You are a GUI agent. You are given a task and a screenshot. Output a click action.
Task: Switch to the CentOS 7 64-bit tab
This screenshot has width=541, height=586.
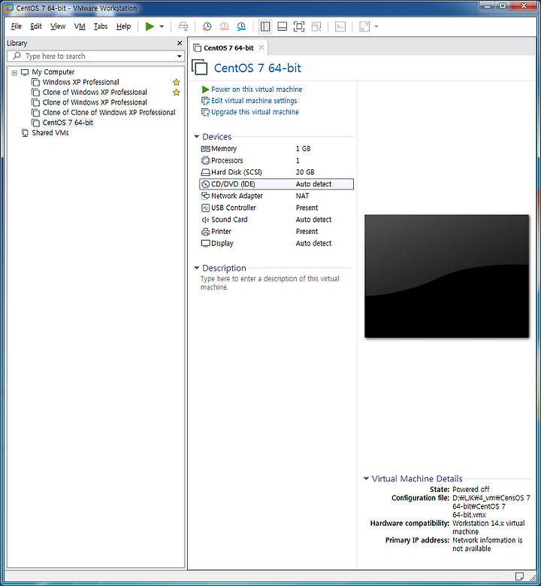228,48
